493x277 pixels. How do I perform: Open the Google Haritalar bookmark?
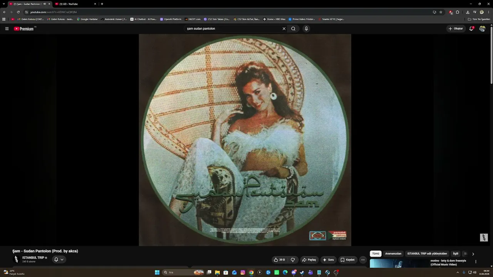pyautogui.click(x=87, y=19)
